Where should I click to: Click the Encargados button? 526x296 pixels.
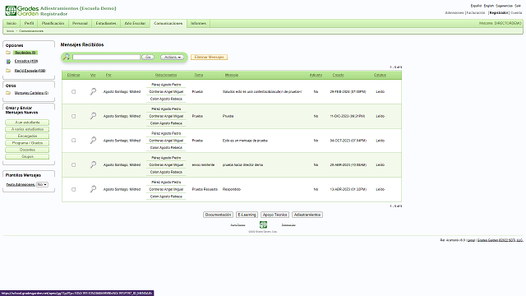point(27,136)
